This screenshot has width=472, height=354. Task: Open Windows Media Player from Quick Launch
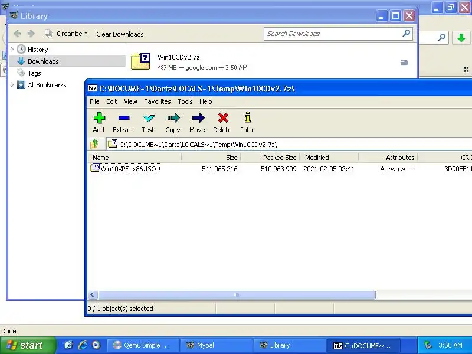[96, 345]
